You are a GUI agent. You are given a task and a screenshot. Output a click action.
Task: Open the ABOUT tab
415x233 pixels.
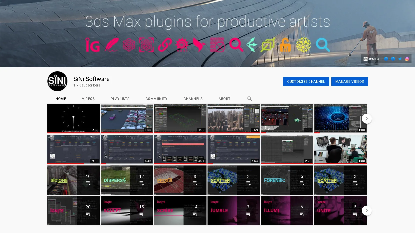224,99
